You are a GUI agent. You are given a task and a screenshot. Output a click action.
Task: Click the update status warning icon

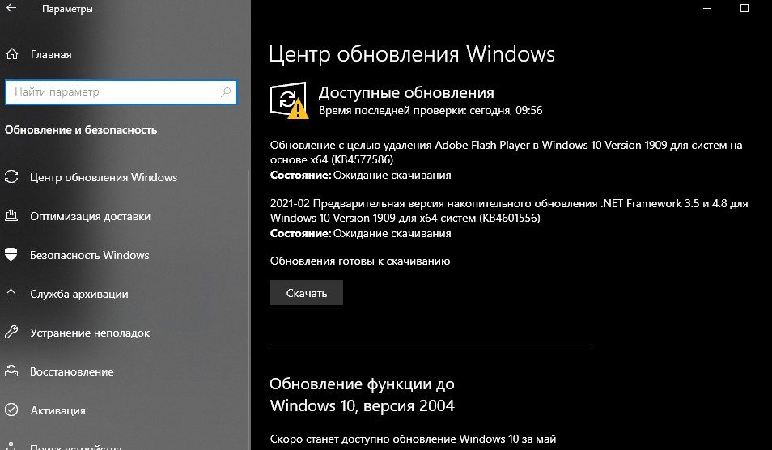pyautogui.click(x=289, y=100)
